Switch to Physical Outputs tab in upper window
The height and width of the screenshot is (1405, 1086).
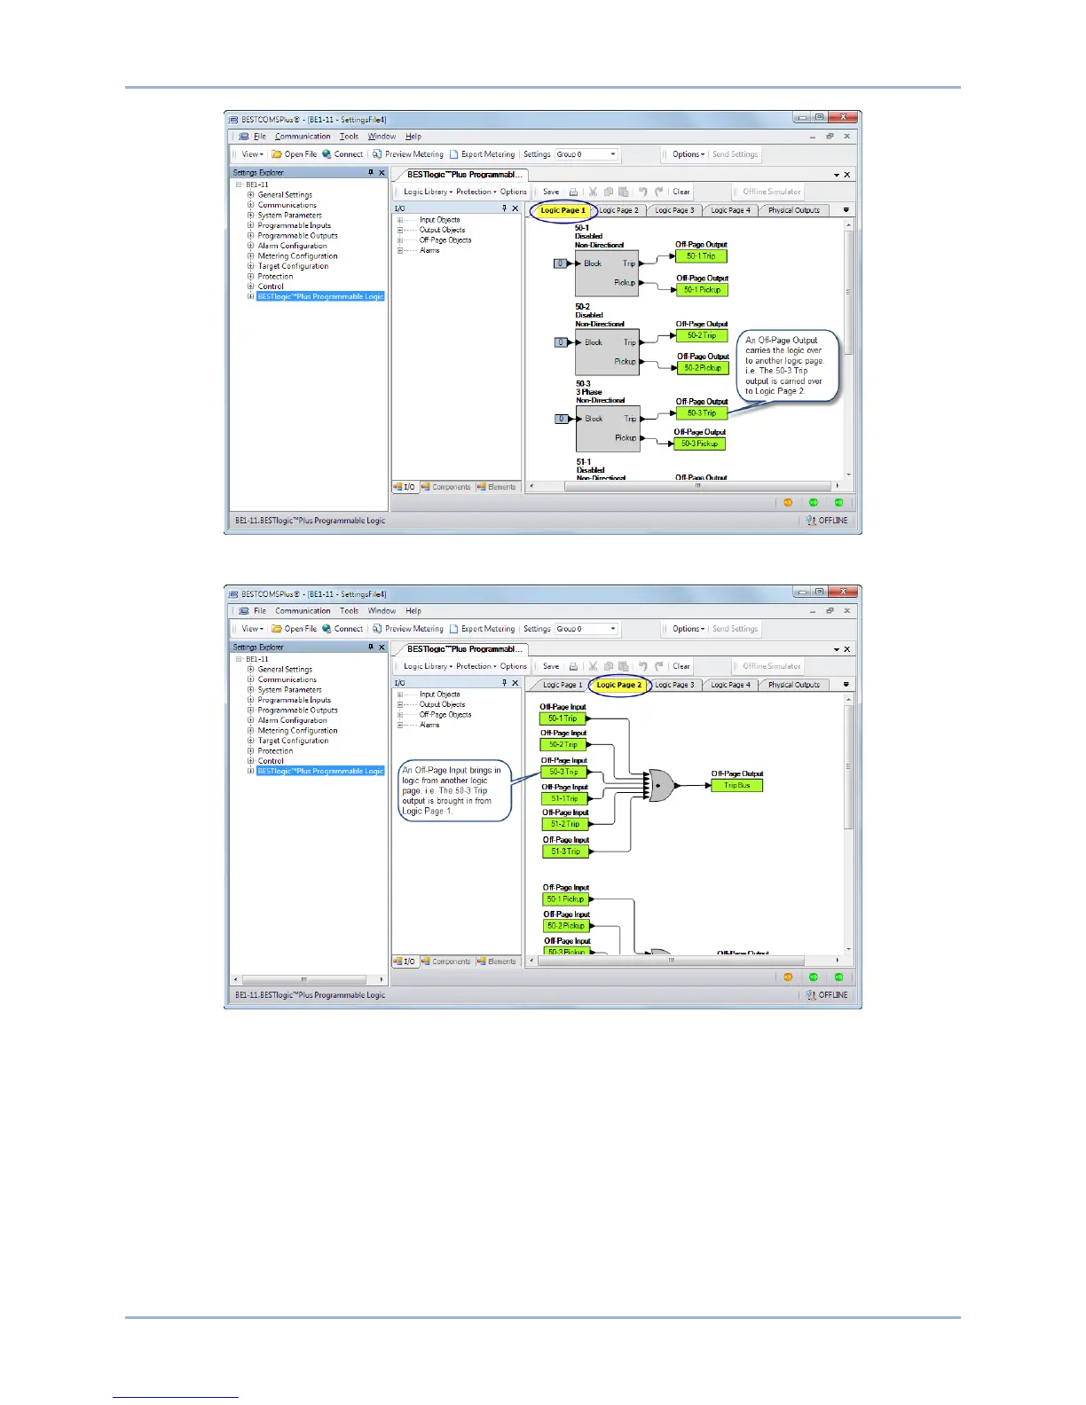[793, 210]
